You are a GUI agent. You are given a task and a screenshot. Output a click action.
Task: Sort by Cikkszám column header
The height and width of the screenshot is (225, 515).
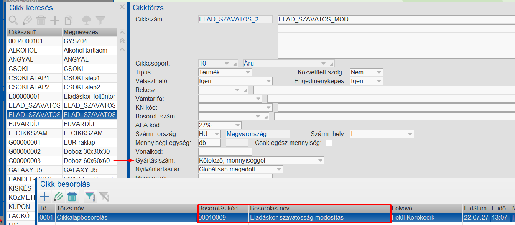point(34,32)
